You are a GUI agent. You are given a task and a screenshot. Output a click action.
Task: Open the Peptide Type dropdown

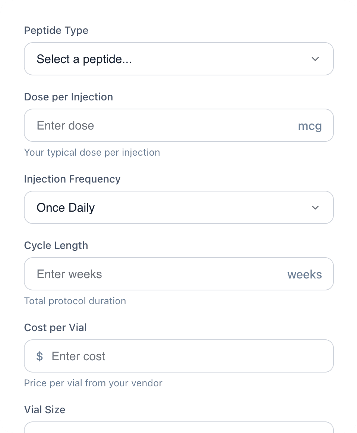point(178,59)
